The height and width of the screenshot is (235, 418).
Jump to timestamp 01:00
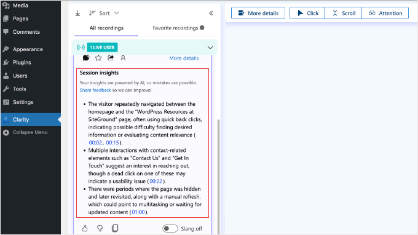138,212
